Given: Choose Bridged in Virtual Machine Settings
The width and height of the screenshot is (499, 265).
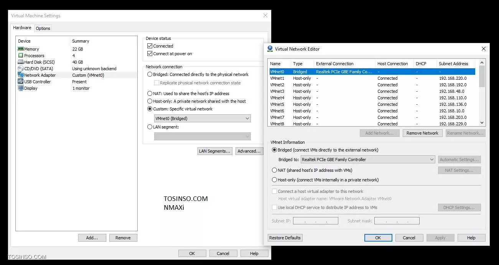Looking at the screenshot, I should (x=150, y=74).
